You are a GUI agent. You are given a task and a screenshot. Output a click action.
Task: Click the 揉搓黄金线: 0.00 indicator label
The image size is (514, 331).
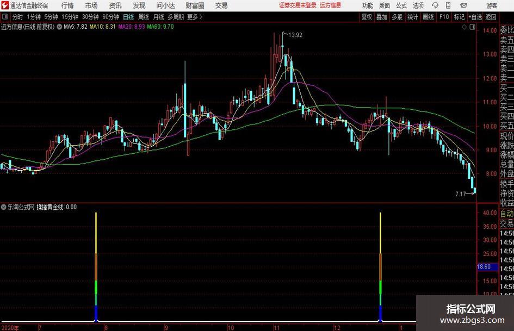[x=57, y=207]
